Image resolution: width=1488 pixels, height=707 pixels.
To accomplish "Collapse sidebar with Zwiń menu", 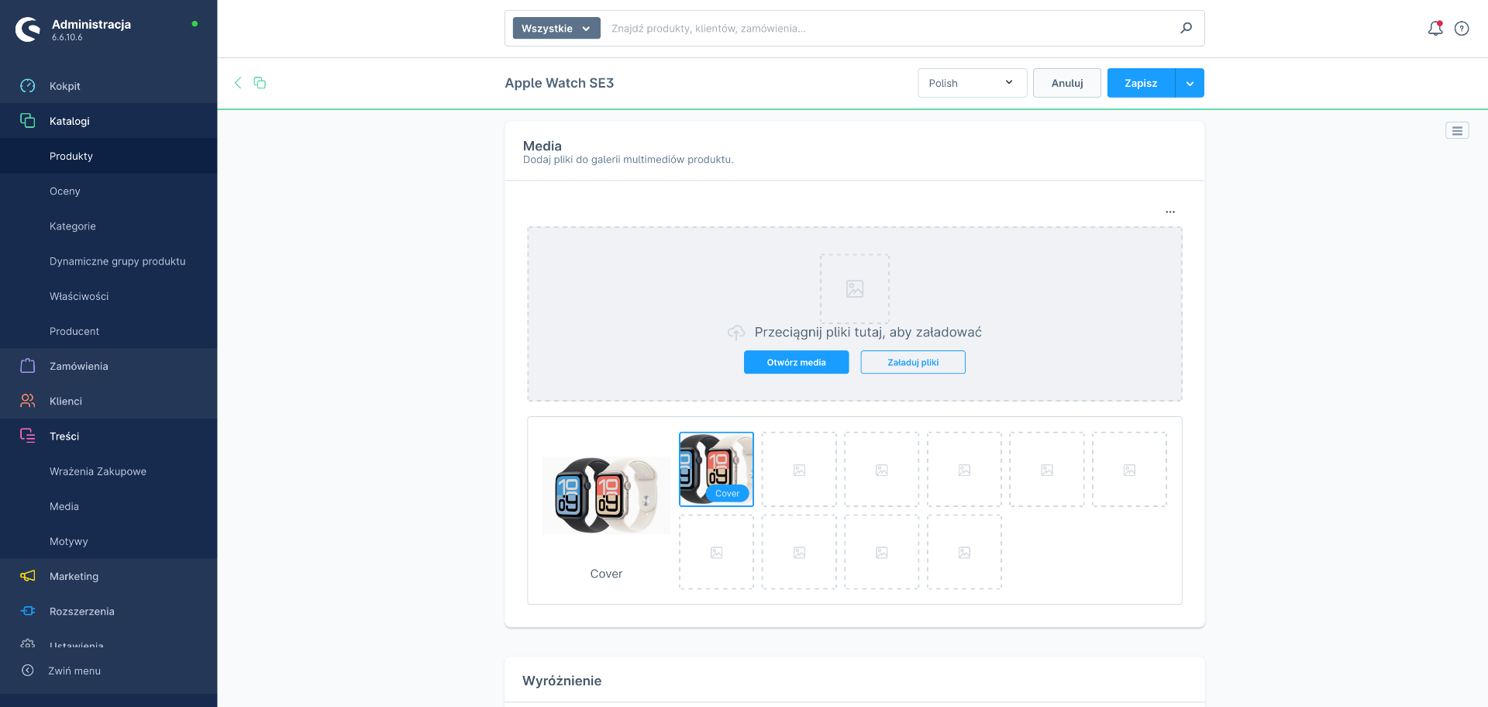I will (74, 671).
